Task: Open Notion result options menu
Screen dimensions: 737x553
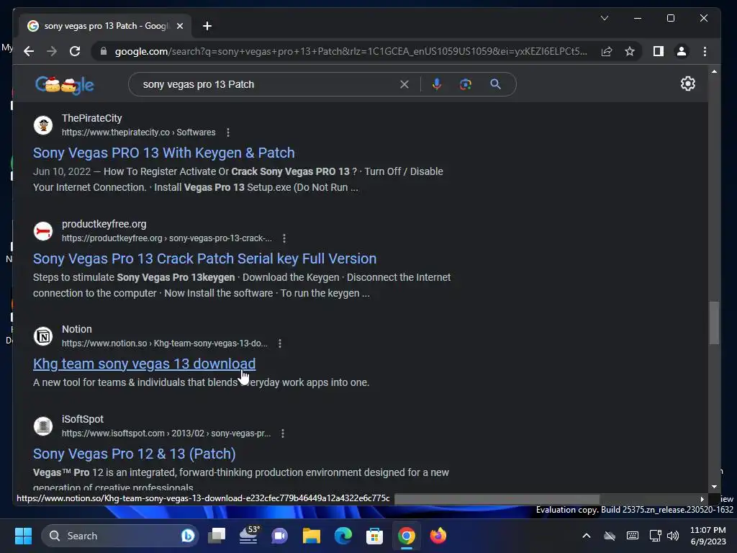Action: tap(280, 343)
